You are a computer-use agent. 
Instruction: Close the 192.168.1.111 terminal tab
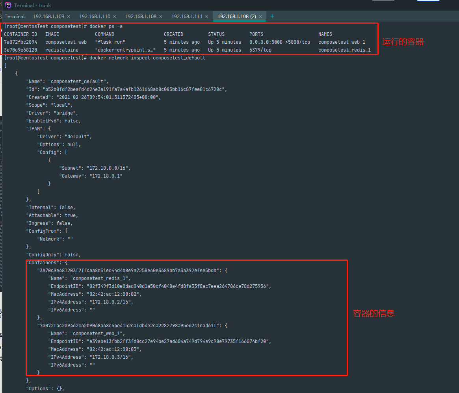coord(207,17)
